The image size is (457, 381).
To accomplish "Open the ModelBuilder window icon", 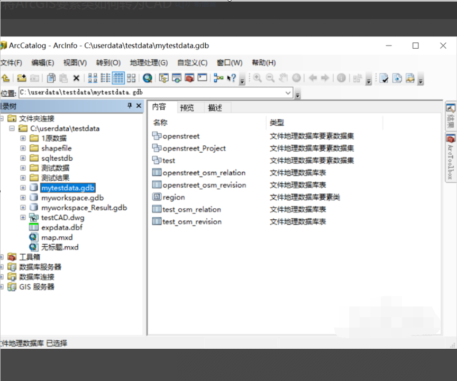I will click(x=218, y=78).
